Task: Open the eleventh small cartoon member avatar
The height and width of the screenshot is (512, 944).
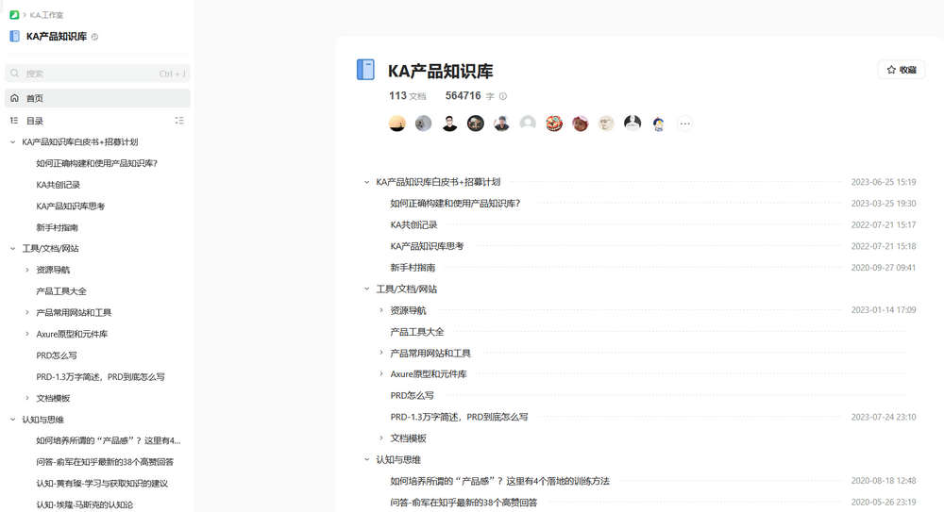Action: (659, 124)
